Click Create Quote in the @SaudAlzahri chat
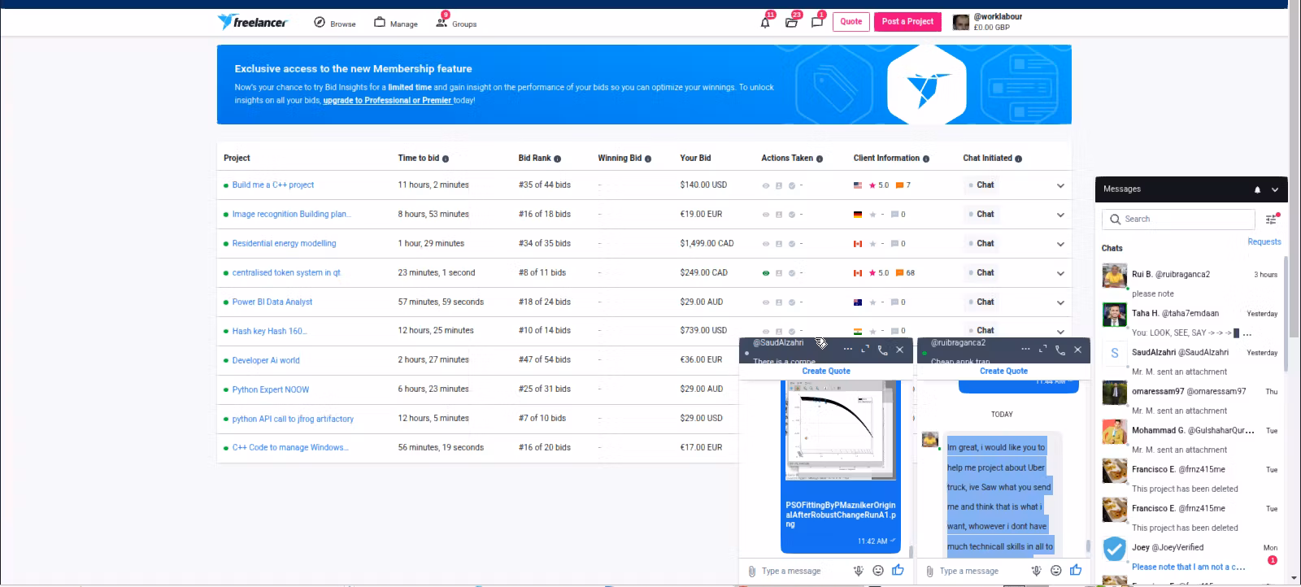 [826, 371]
